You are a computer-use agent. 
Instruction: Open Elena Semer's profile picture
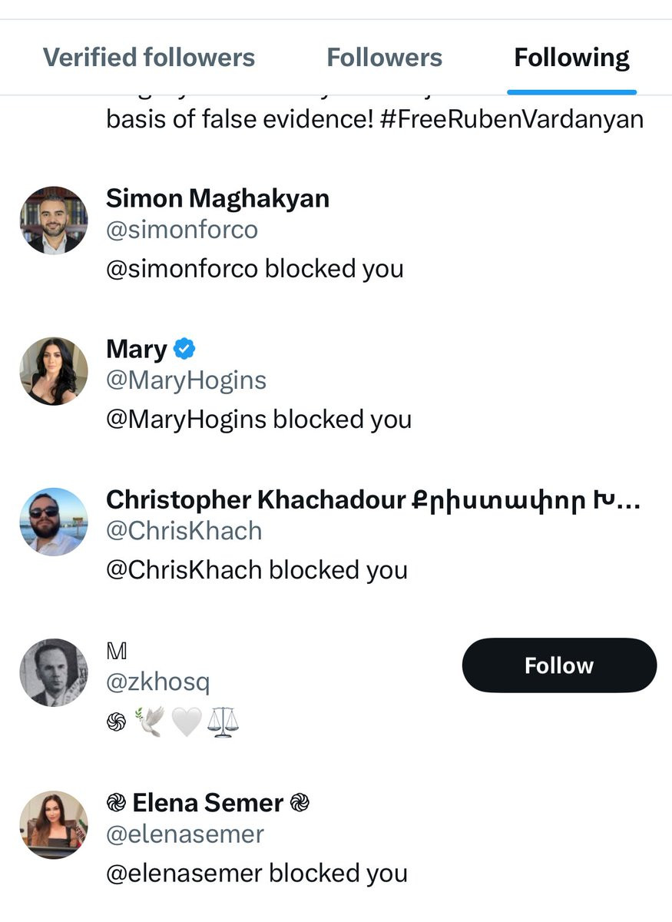pos(54,824)
